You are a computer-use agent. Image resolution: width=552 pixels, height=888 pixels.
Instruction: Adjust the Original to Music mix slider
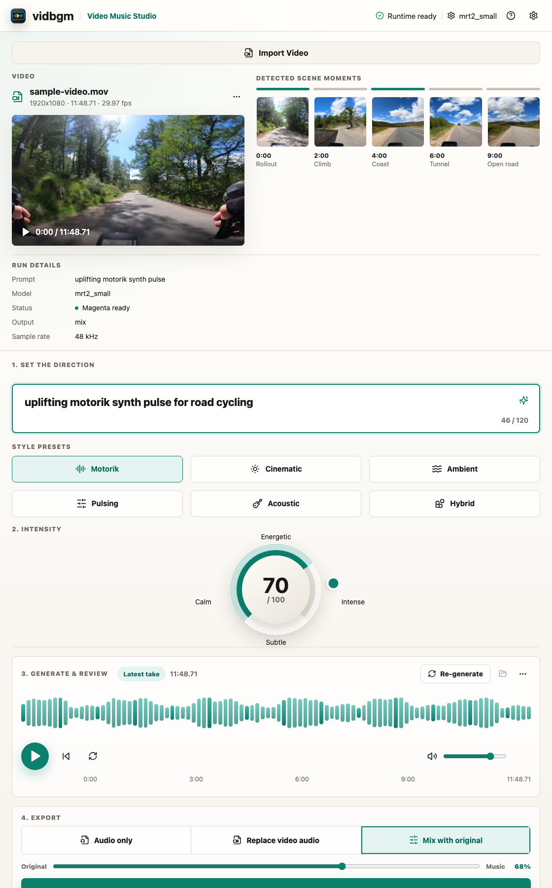click(x=266, y=866)
